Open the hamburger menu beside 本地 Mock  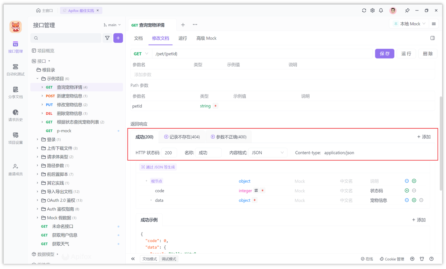point(434,24)
